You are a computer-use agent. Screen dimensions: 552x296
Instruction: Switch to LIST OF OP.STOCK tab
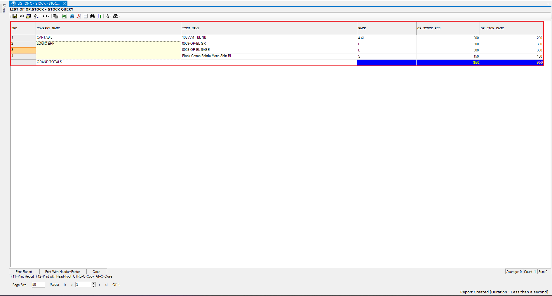tap(38, 4)
